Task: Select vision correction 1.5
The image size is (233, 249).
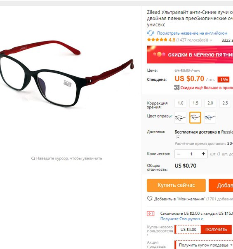Action: pos(195,103)
